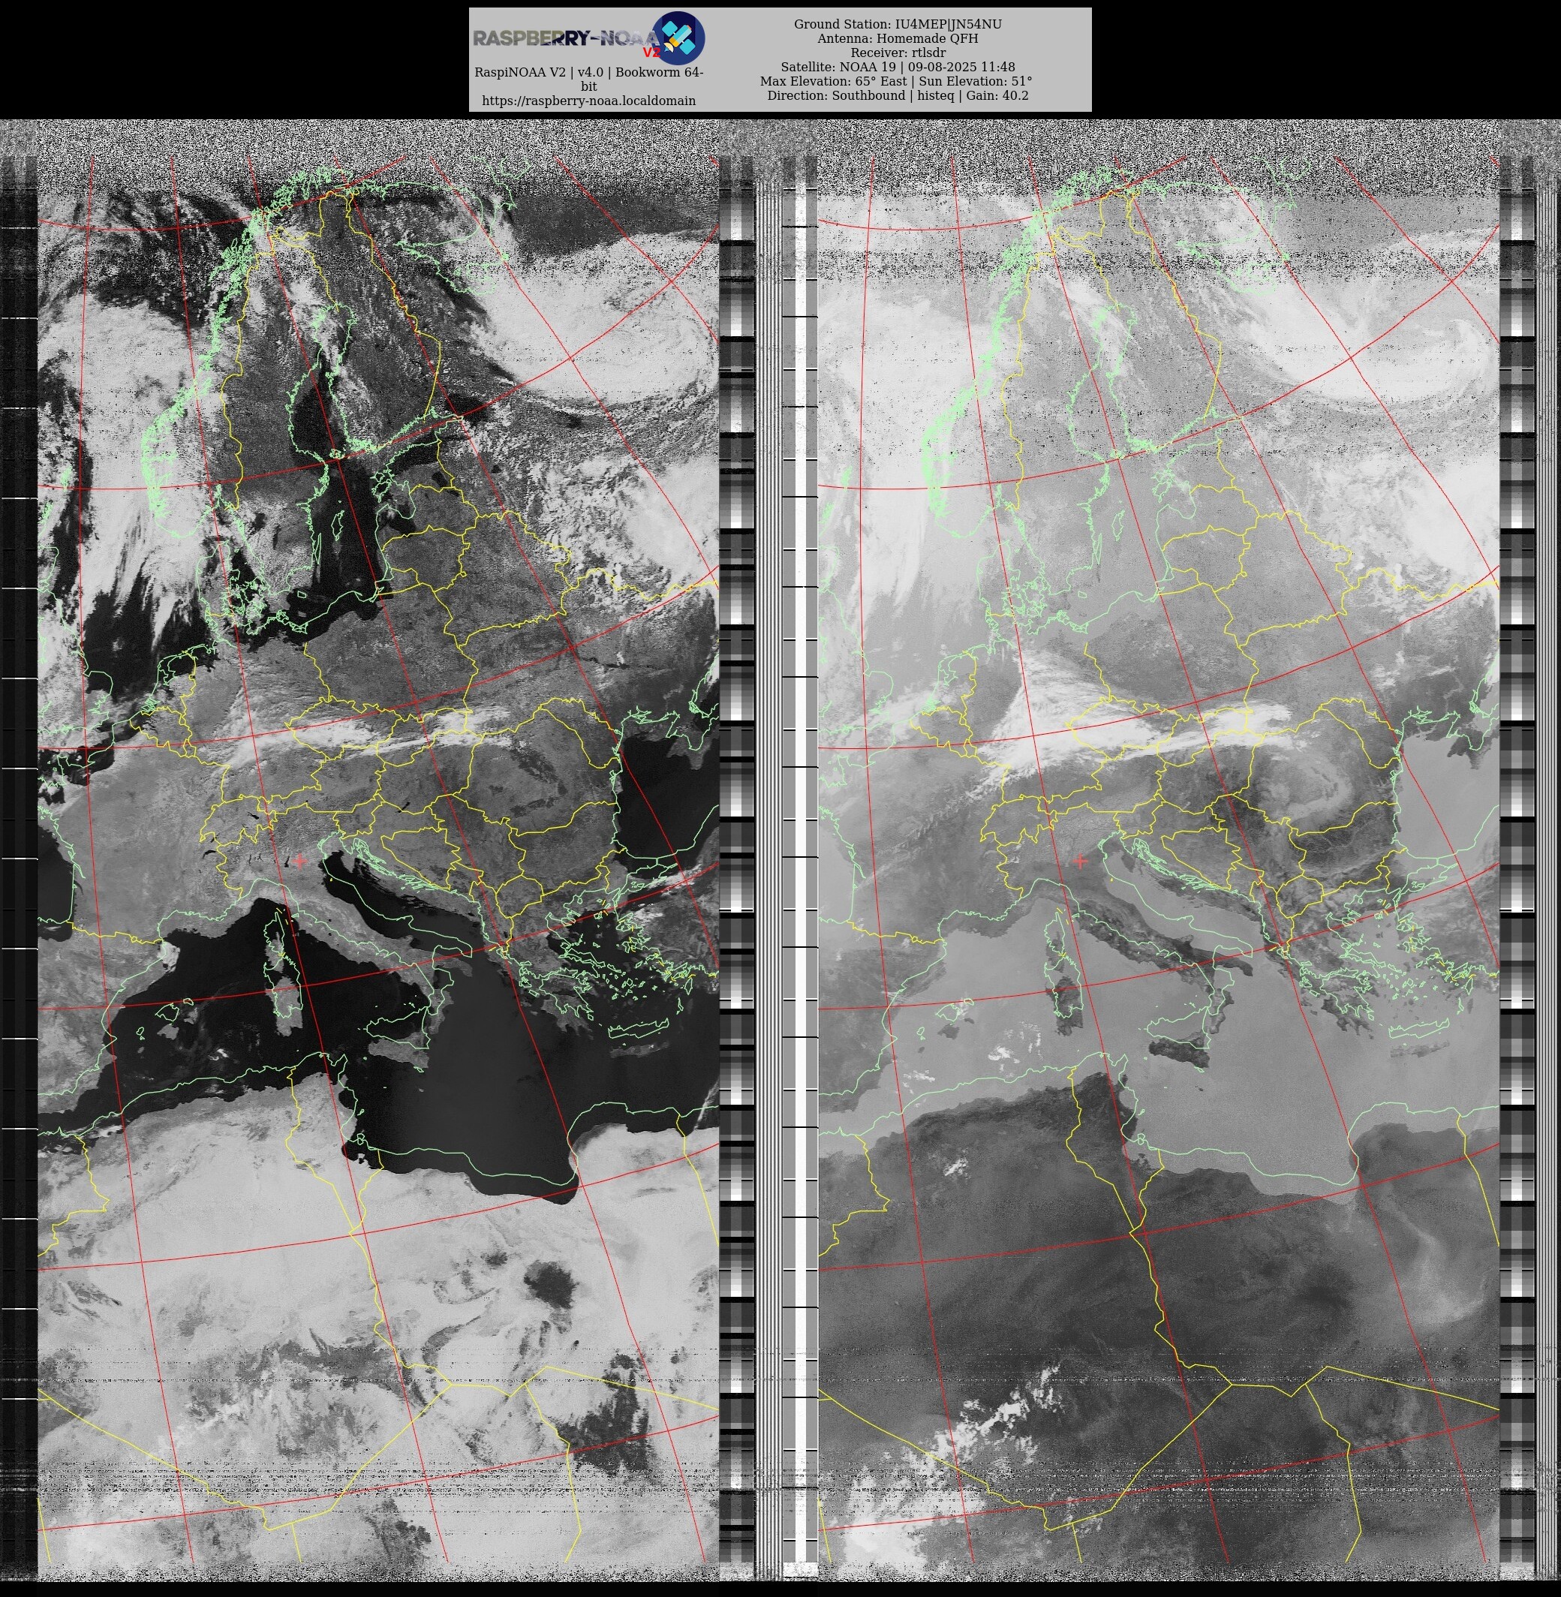Select the 'RaspiNOAA V2 | v4.0 | Bookworm 64-bit' text
The image size is (1561, 1597).
588,79
